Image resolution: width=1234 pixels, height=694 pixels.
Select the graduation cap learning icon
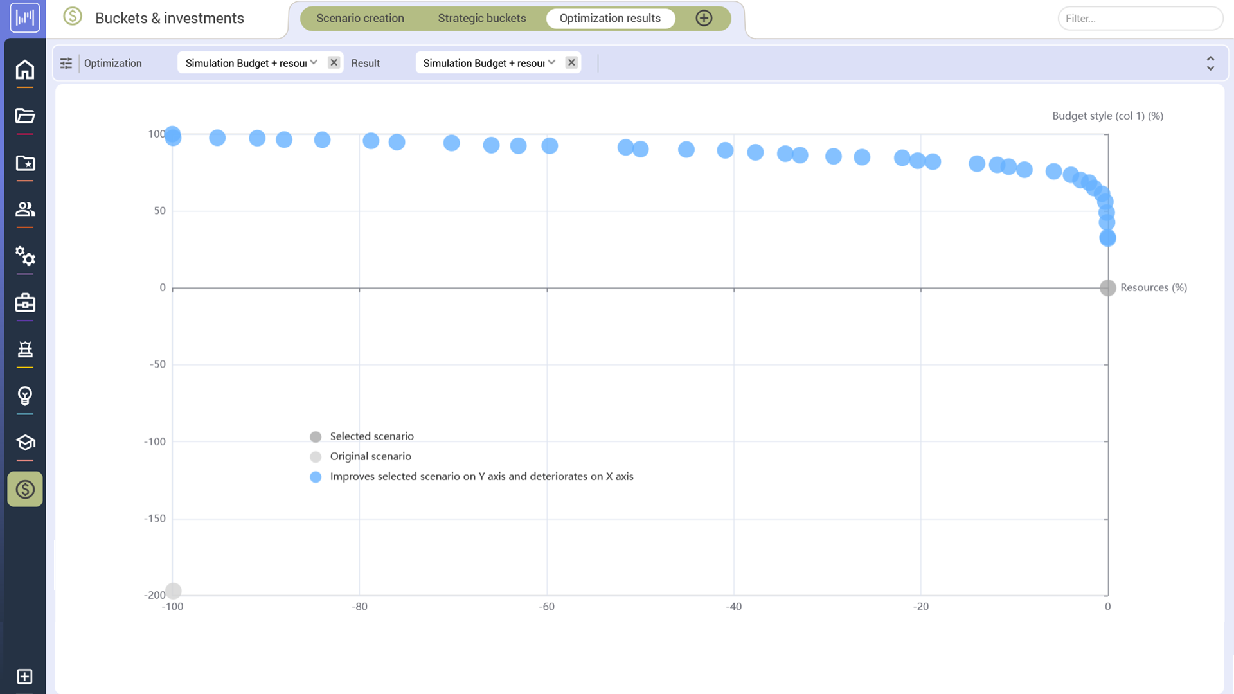point(24,442)
